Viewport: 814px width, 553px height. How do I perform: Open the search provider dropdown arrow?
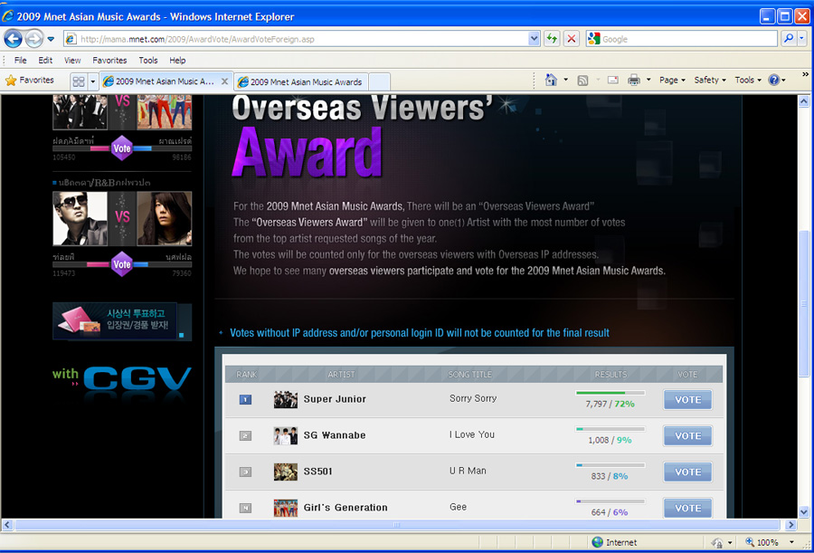click(x=803, y=38)
